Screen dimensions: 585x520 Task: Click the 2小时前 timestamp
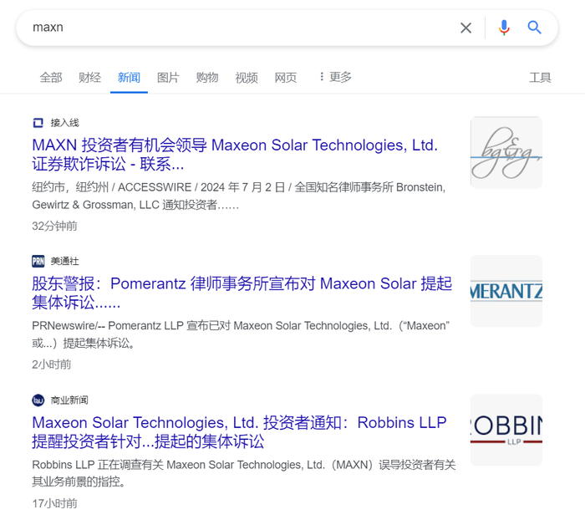click(x=52, y=365)
